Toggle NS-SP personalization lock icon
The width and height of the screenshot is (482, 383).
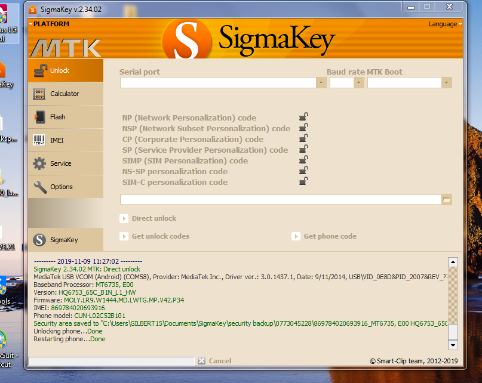[303, 171]
